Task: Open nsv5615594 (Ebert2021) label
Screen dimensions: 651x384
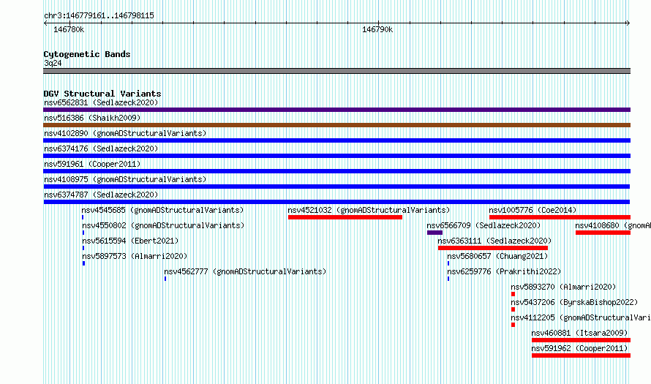Action: [130, 241]
